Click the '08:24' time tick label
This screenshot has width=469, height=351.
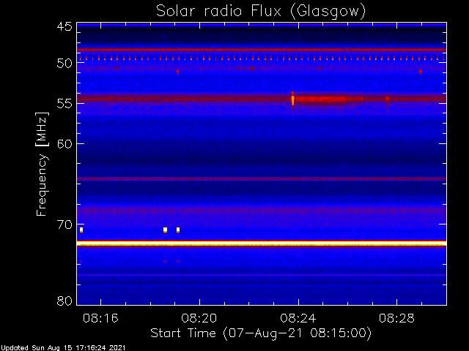coord(298,318)
